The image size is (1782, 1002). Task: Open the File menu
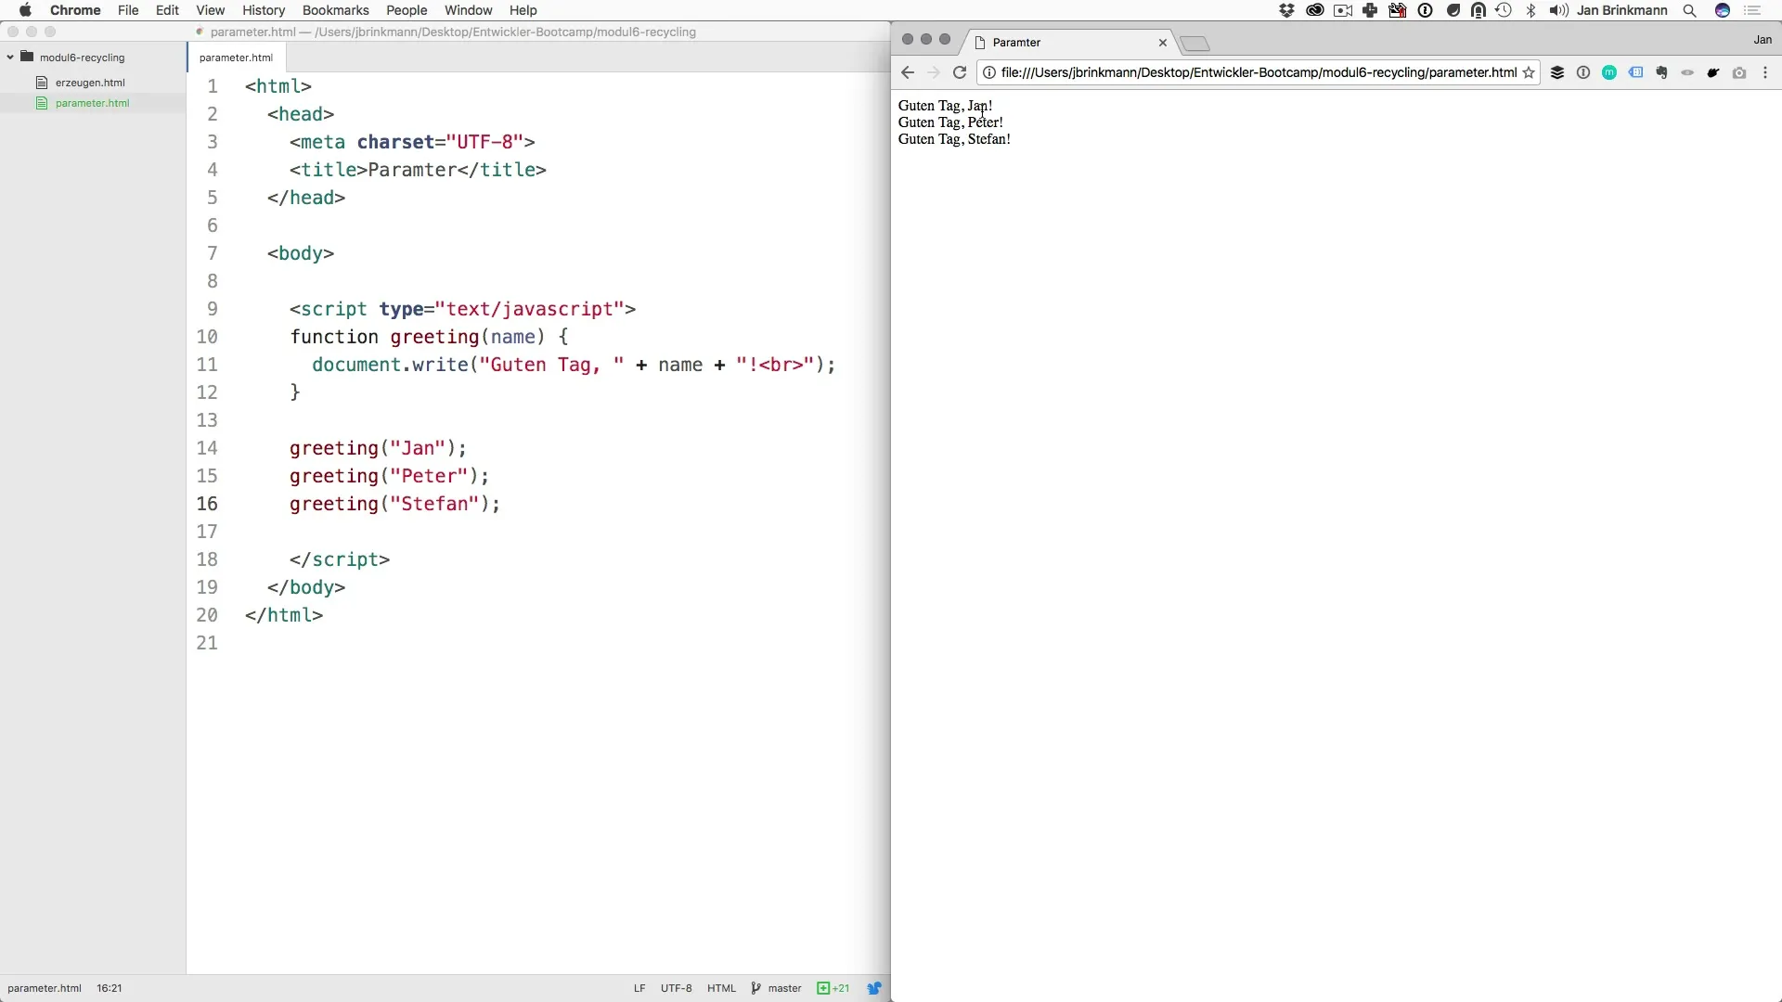[128, 10]
